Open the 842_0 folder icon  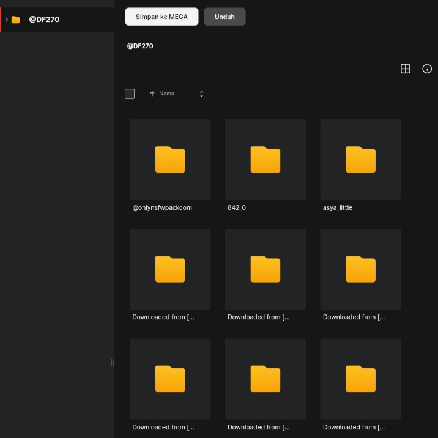(x=265, y=160)
